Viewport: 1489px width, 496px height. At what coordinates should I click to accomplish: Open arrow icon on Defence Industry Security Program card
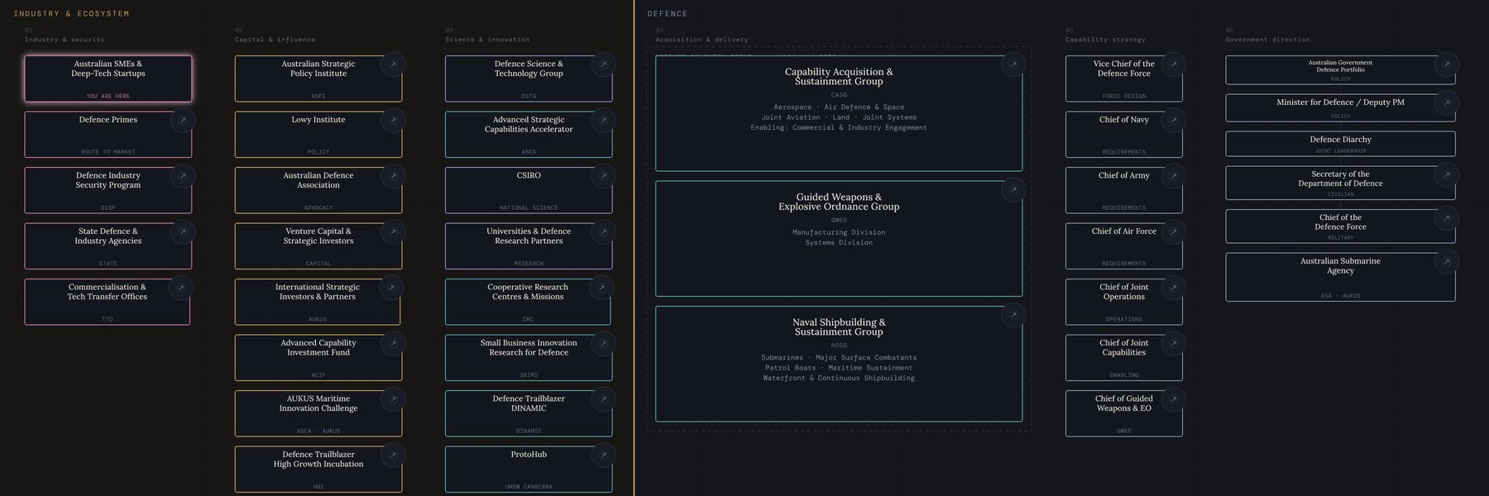pyautogui.click(x=183, y=175)
